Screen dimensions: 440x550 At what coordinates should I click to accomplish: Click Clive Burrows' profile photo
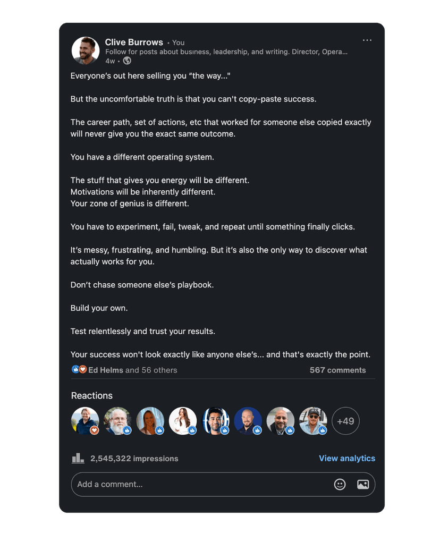86,50
